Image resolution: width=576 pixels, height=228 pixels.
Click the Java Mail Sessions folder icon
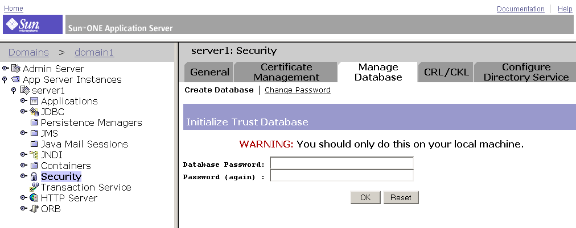pos(34,144)
